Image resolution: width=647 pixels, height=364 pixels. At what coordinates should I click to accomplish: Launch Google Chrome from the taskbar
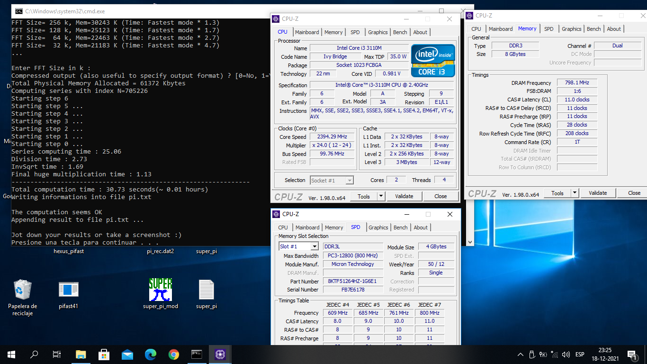(174, 354)
